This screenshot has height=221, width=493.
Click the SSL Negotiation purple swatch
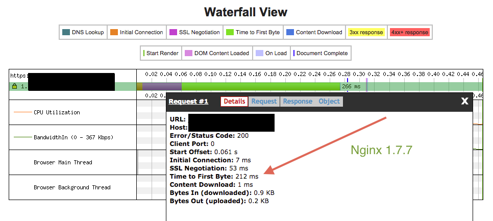click(x=174, y=32)
